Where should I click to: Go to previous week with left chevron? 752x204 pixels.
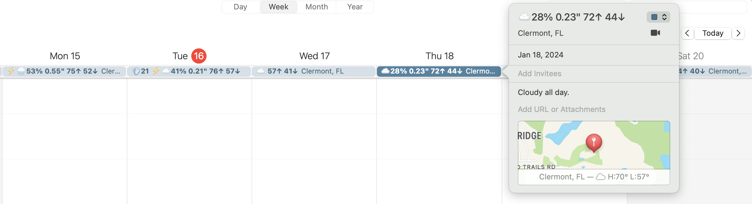(x=687, y=33)
